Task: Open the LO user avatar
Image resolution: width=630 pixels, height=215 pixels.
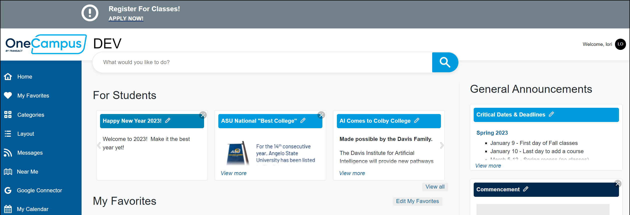Action: 620,44
